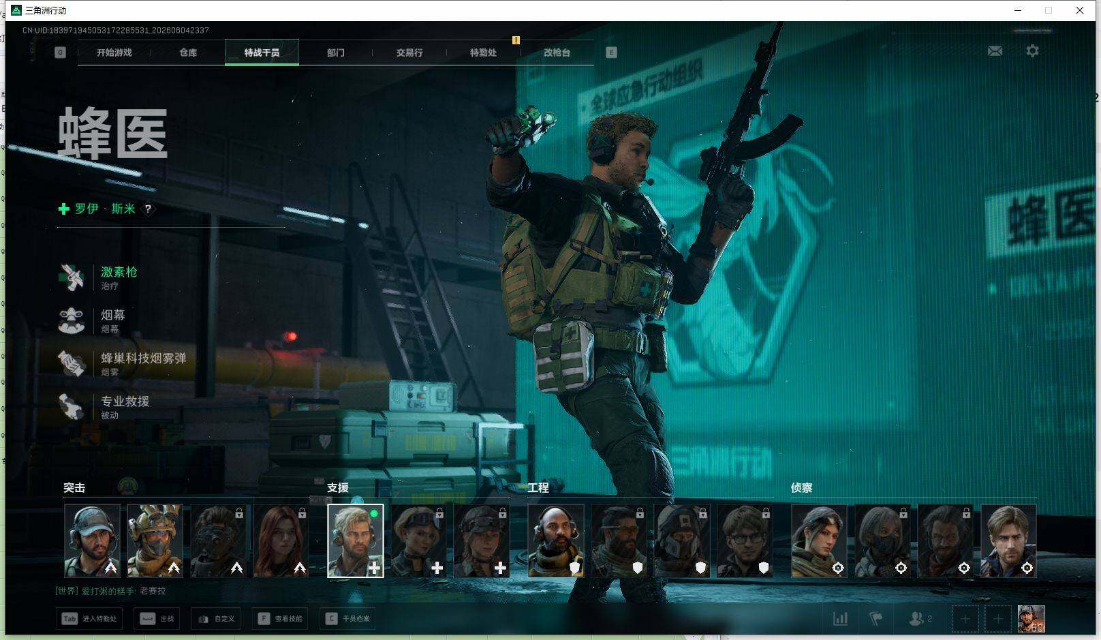Go to the 部门 tab
The width and height of the screenshot is (1101, 640).
click(335, 52)
